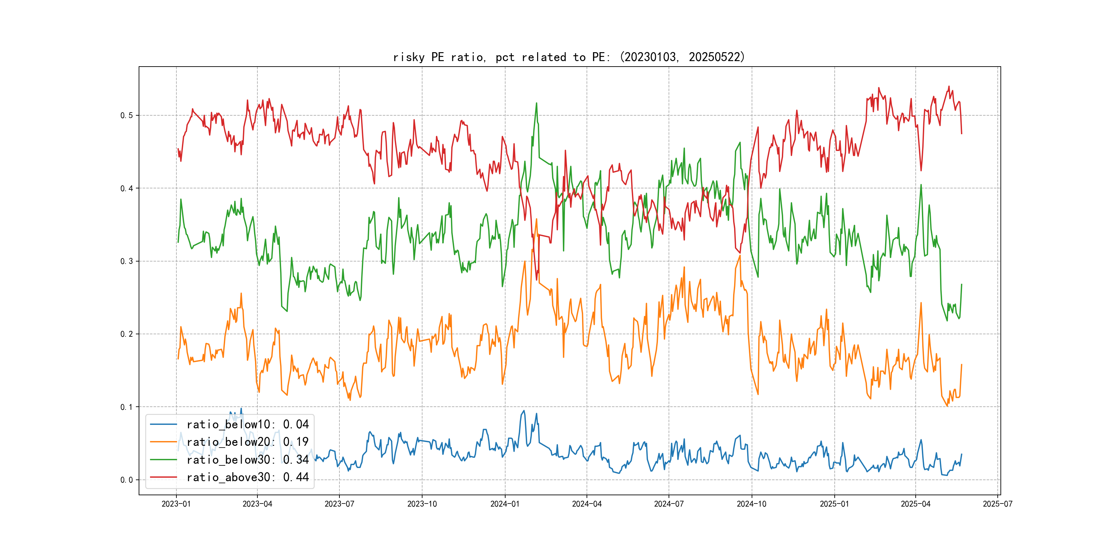Select the 'ratio_below30: 0.34' legend label

click(x=247, y=460)
